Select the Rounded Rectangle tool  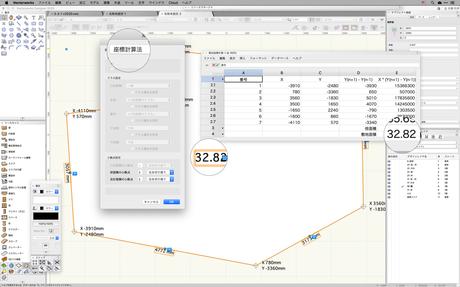click(x=41, y=23)
